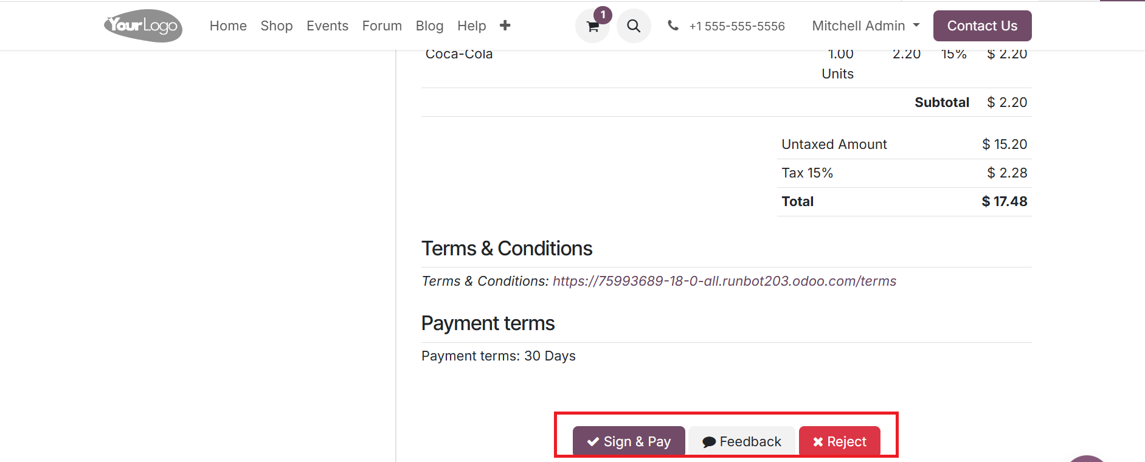
Task: Expand the Mitchell Admin user dropdown
Action: (x=865, y=26)
